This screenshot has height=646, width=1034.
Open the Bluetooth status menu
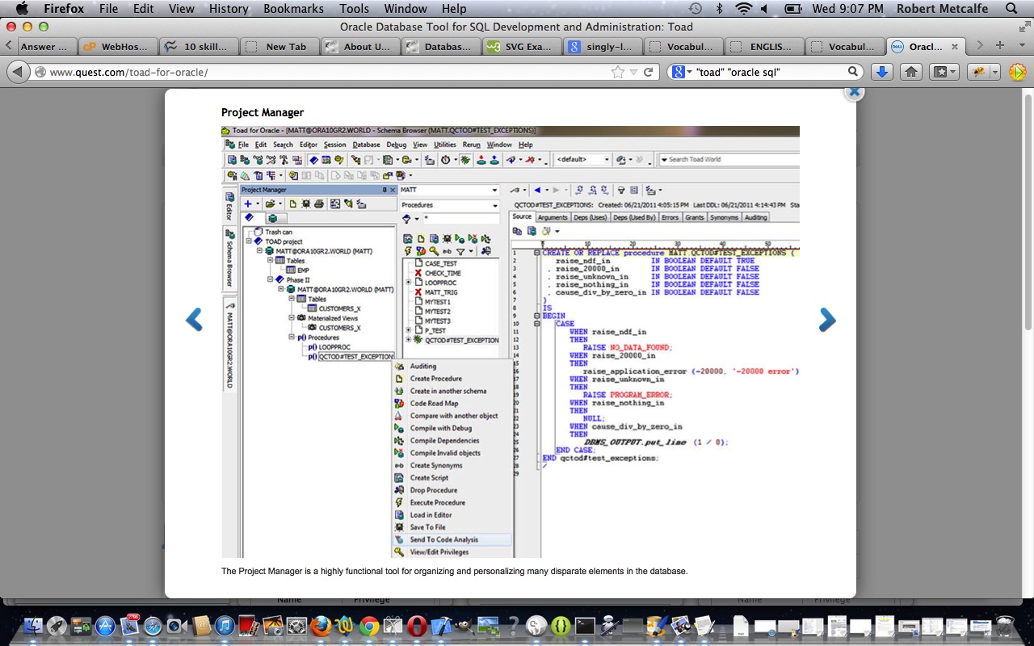pyautogui.click(x=719, y=9)
